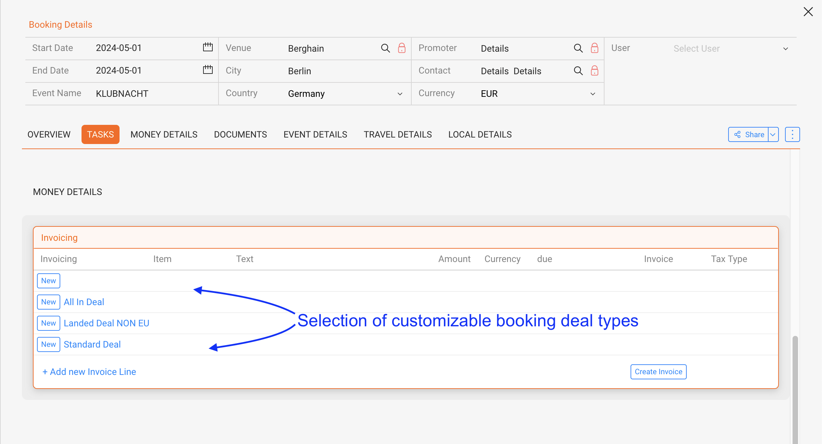
Task: Click the Share button
Action: (x=748, y=134)
